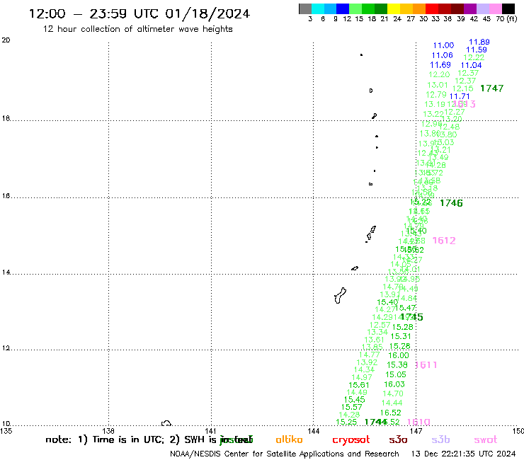Select the wave value 11.06
The height and width of the screenshot is (460, 524).
click(x=442, y=55)
